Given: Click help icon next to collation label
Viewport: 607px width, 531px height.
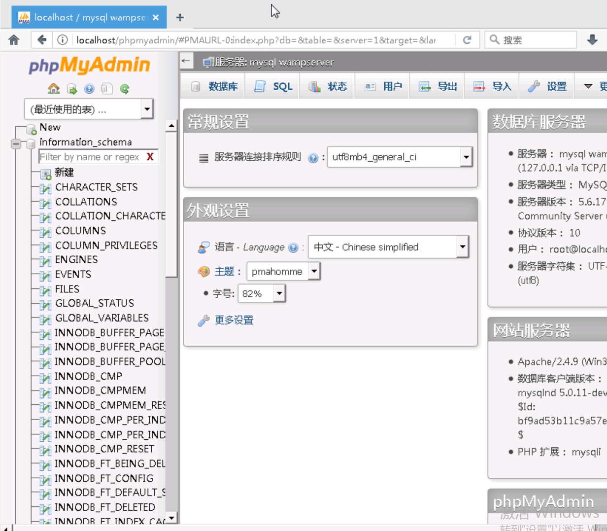Looking at the screenshot, I should pos(313,158).
